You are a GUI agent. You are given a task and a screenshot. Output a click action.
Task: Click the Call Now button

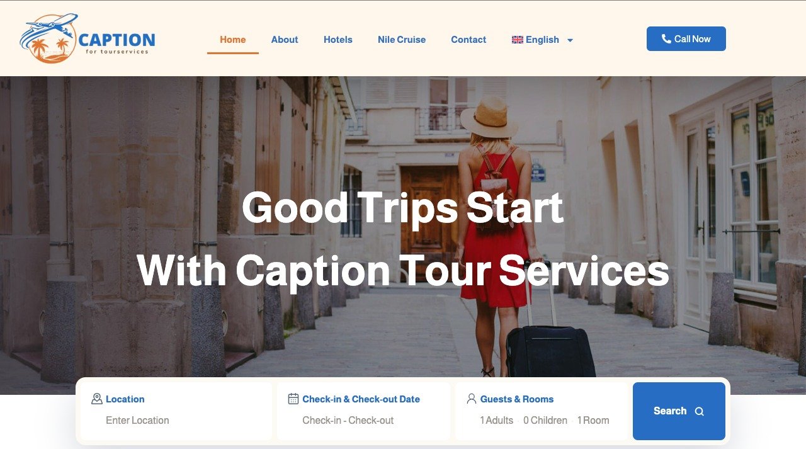coord(686,39)
